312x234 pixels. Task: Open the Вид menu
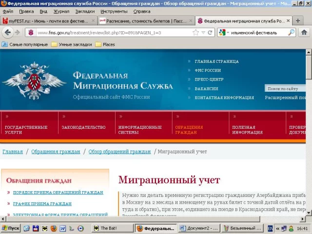(x=43, y=12)
